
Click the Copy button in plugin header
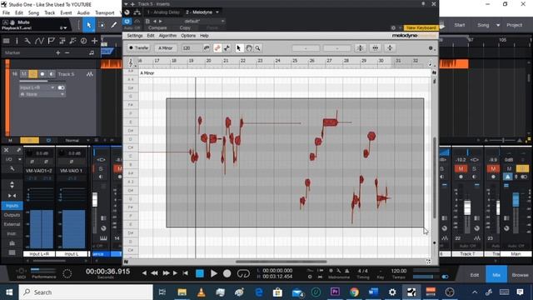point(185,27)
